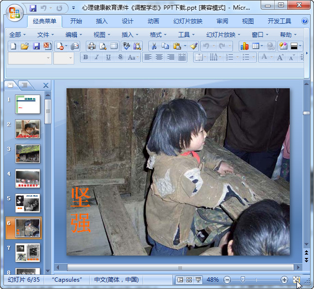Increase font size
Viewport: 314px width, 289px height.
280,57
